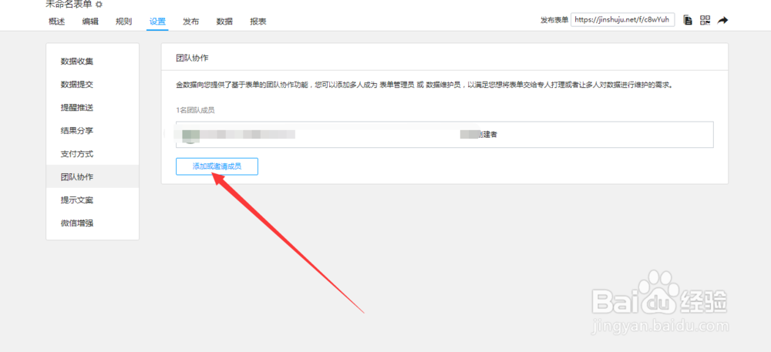Click the 1名团队成员 label
This screenshot has height=352, width=771.
tap(195, 110)
